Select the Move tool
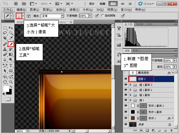Viewport: 179px width, 134px height. (11, 28)
